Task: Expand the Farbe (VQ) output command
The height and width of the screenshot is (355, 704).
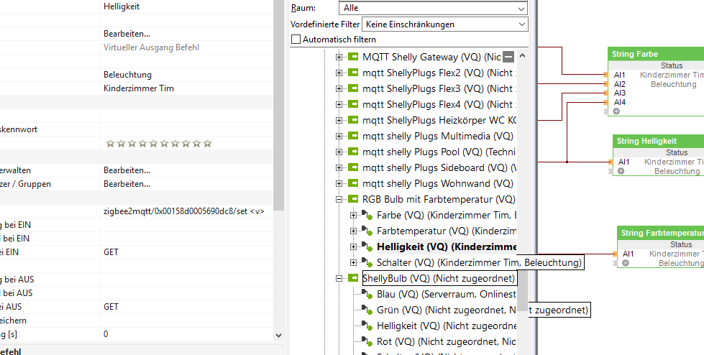Action: (x=353, y=216)
